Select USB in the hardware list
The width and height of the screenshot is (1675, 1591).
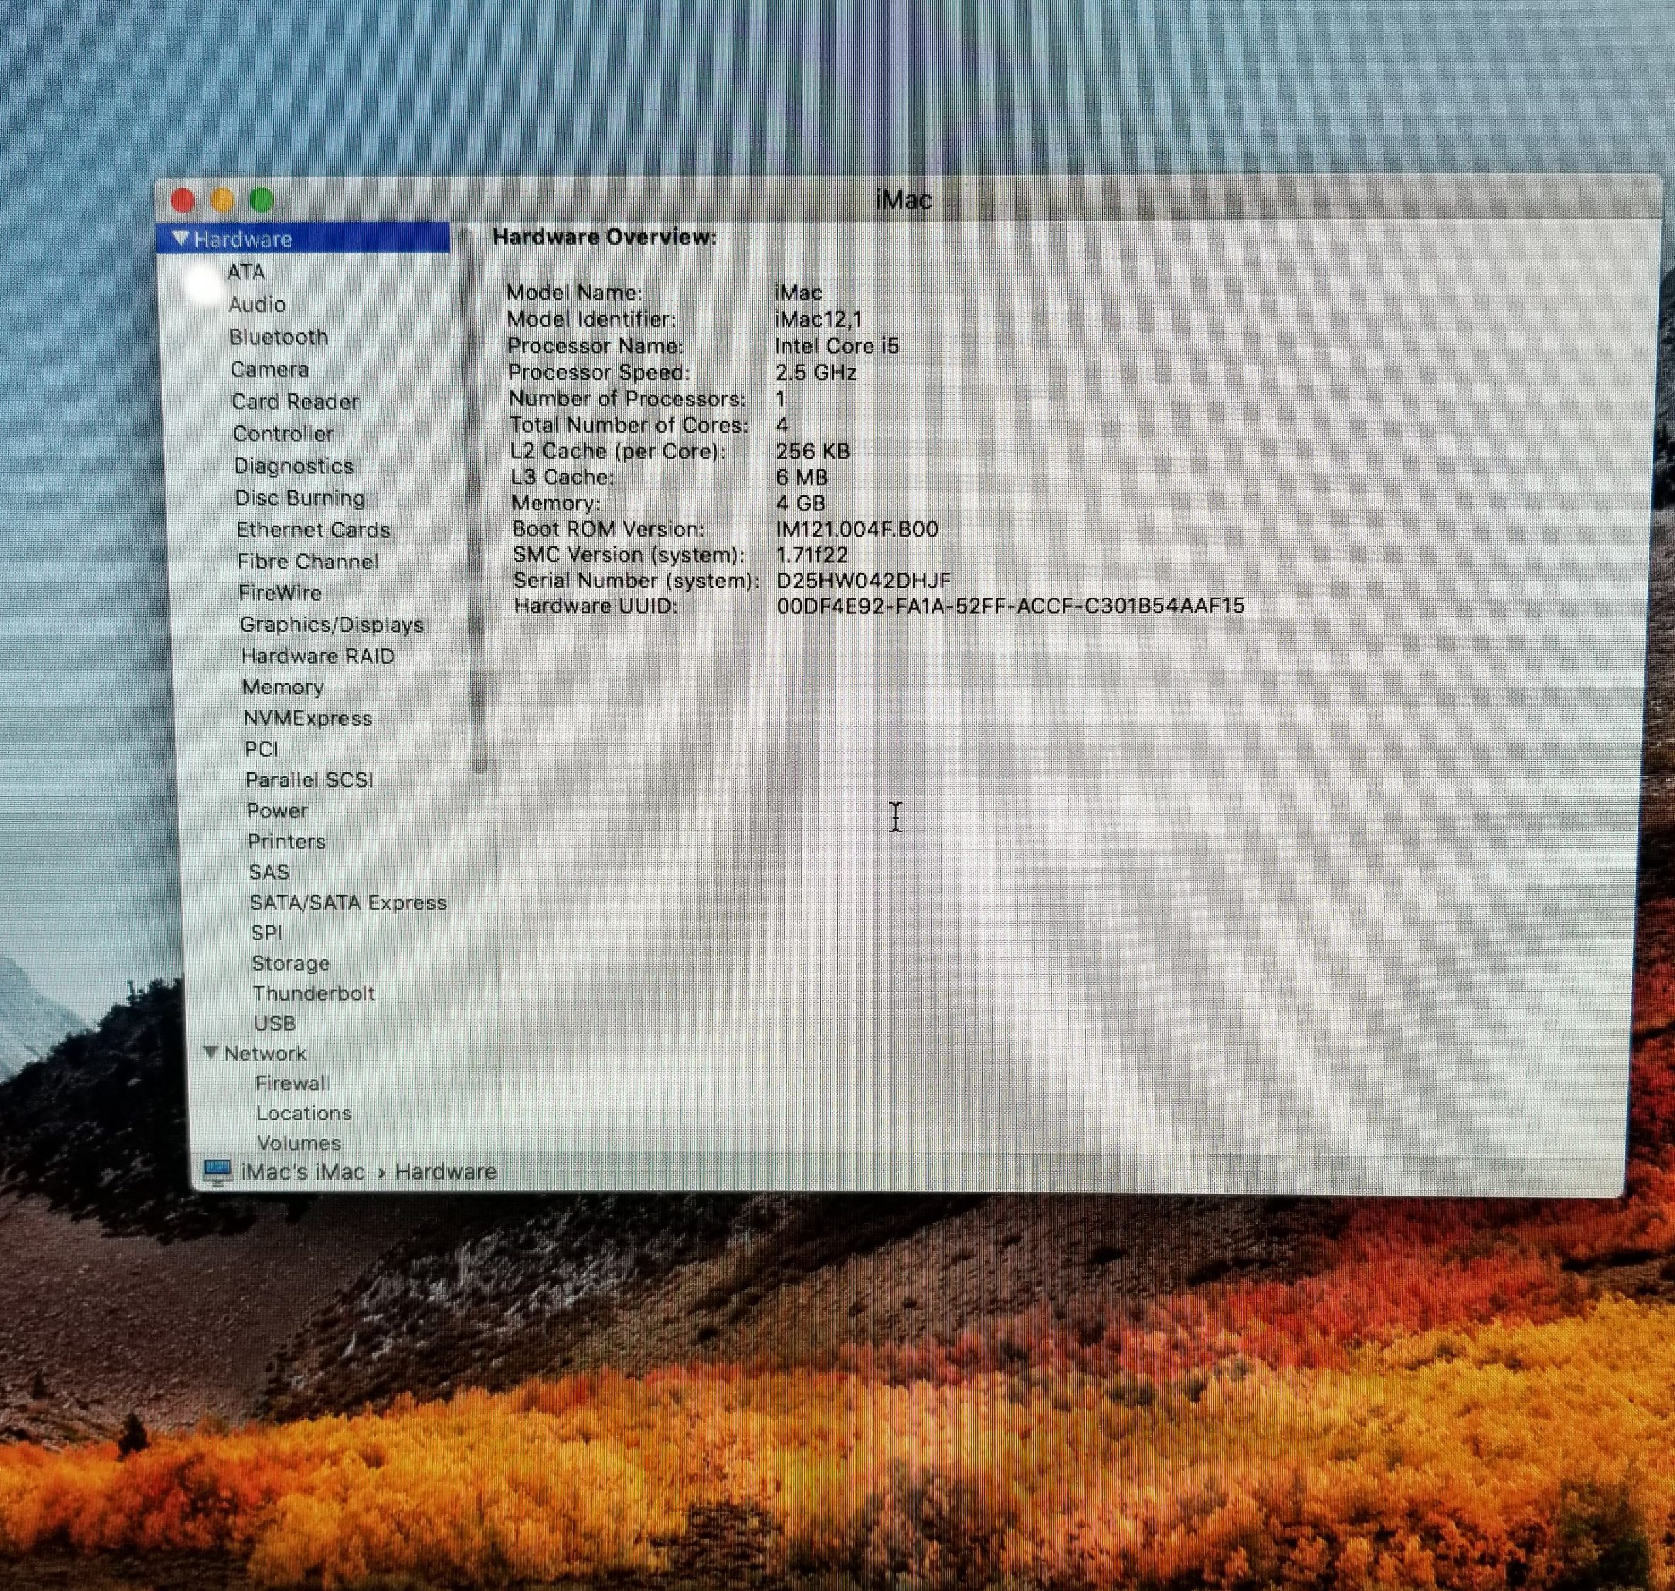(275, 1024)
